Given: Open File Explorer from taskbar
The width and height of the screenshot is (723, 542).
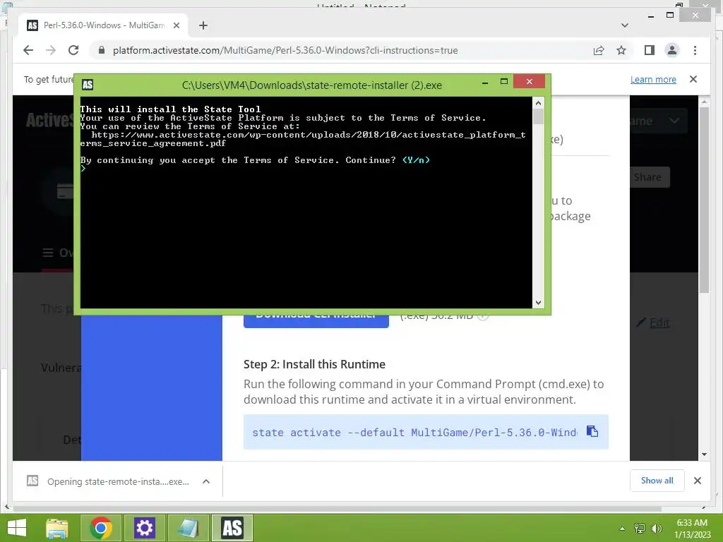Looking at the screenshot, I should (58, 528).
